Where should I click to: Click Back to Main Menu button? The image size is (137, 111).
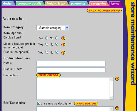104,11
